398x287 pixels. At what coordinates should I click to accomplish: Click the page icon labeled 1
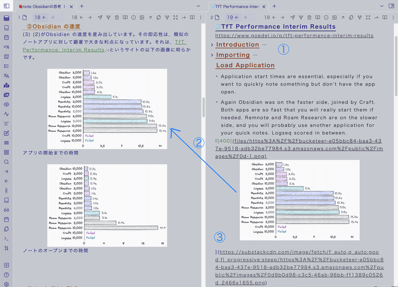[x=24, y=17]
